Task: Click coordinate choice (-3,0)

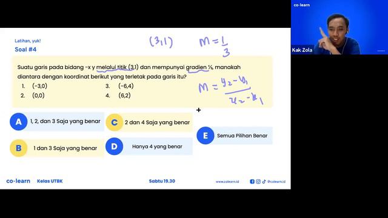Action: point(39,86)
